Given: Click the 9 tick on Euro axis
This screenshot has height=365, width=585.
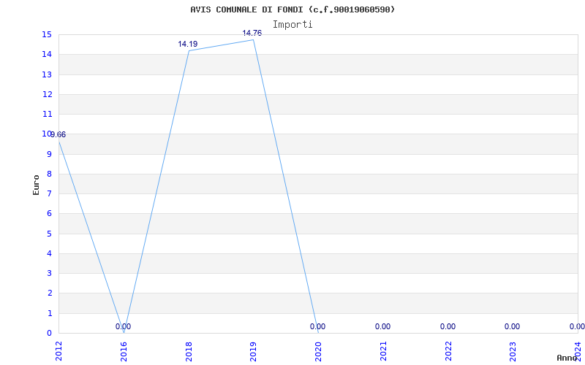Looking at the screenshot, I should tap(49, 154).
